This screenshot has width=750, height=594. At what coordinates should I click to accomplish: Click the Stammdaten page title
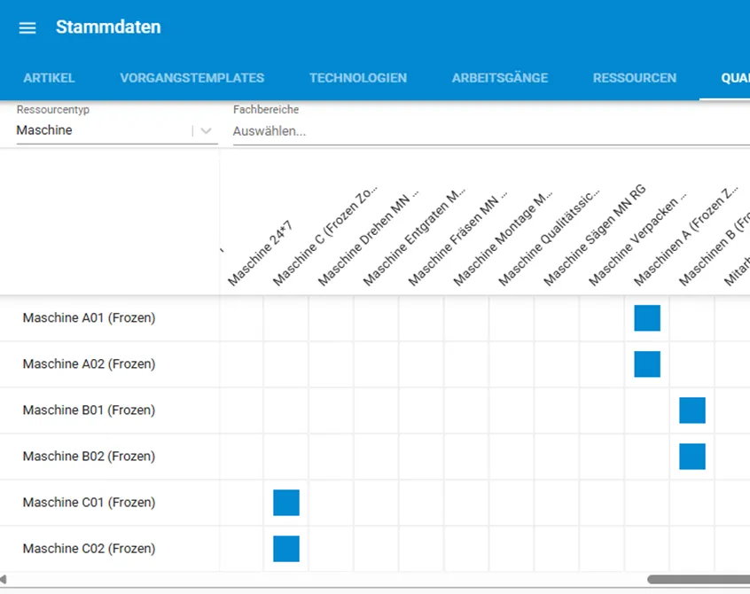108,27
